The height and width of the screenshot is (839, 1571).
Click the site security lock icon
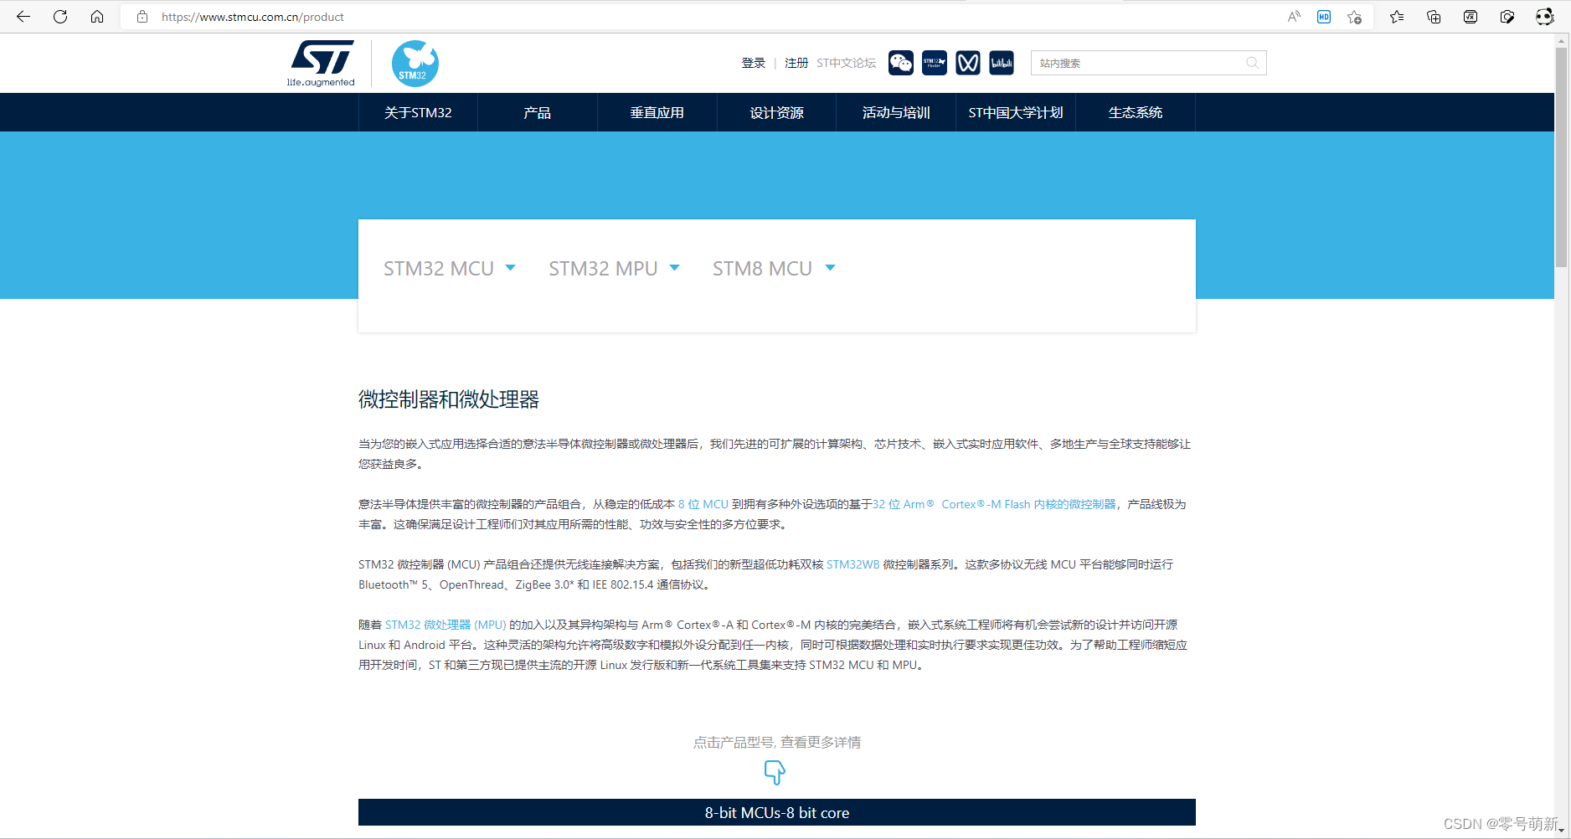[142, 16]
